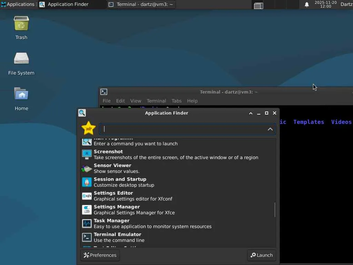Select the Session and Startup entry
Image resolution: width=353 pixels, height=265 pixels.
coord(178,182)
